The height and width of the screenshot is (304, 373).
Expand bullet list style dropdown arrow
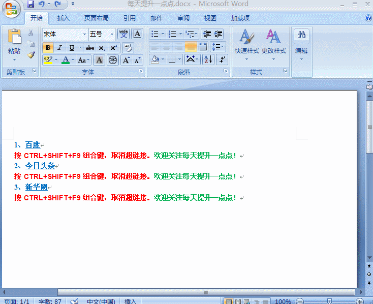click(163, 34)
